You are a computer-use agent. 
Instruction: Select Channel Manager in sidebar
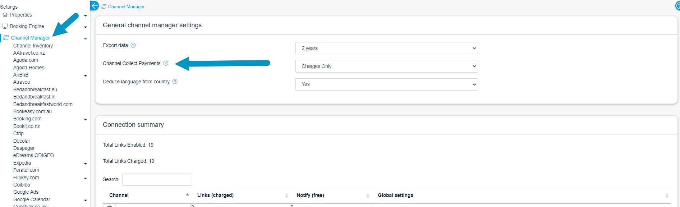tap(30, 38)
